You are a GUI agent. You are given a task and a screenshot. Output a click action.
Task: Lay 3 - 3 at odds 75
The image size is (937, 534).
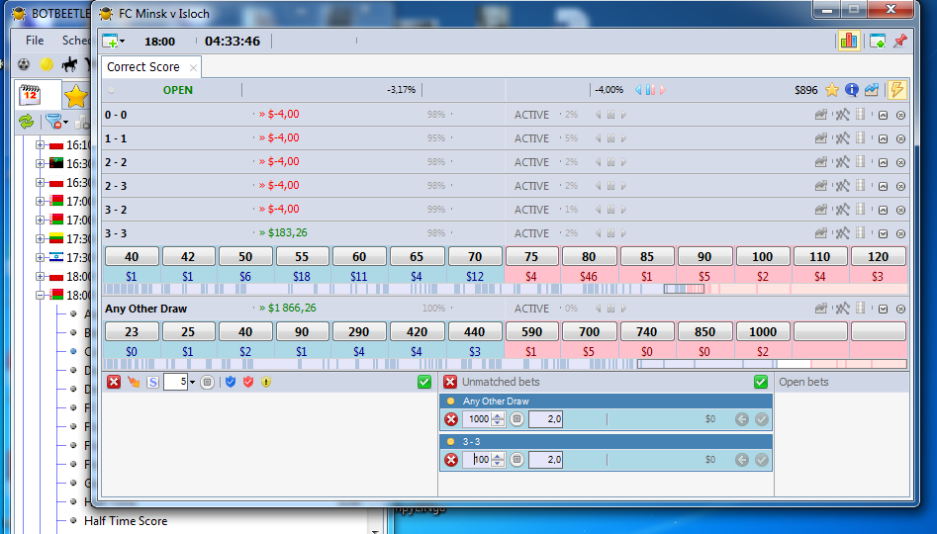[531, 256]
